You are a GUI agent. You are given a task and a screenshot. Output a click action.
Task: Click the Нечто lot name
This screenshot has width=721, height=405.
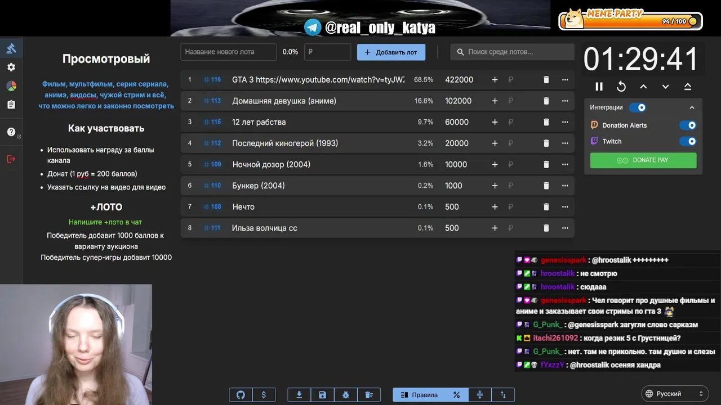click(x=243, y=207)
